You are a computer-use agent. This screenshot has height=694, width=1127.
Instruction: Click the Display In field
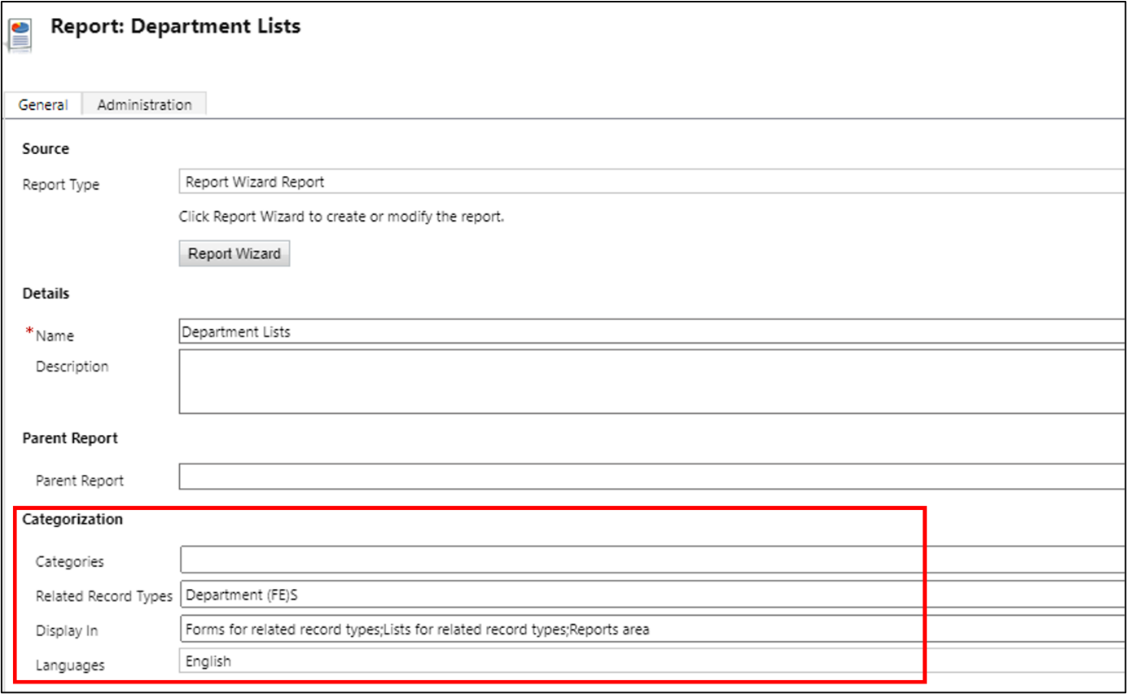click(x=652, y=629)
